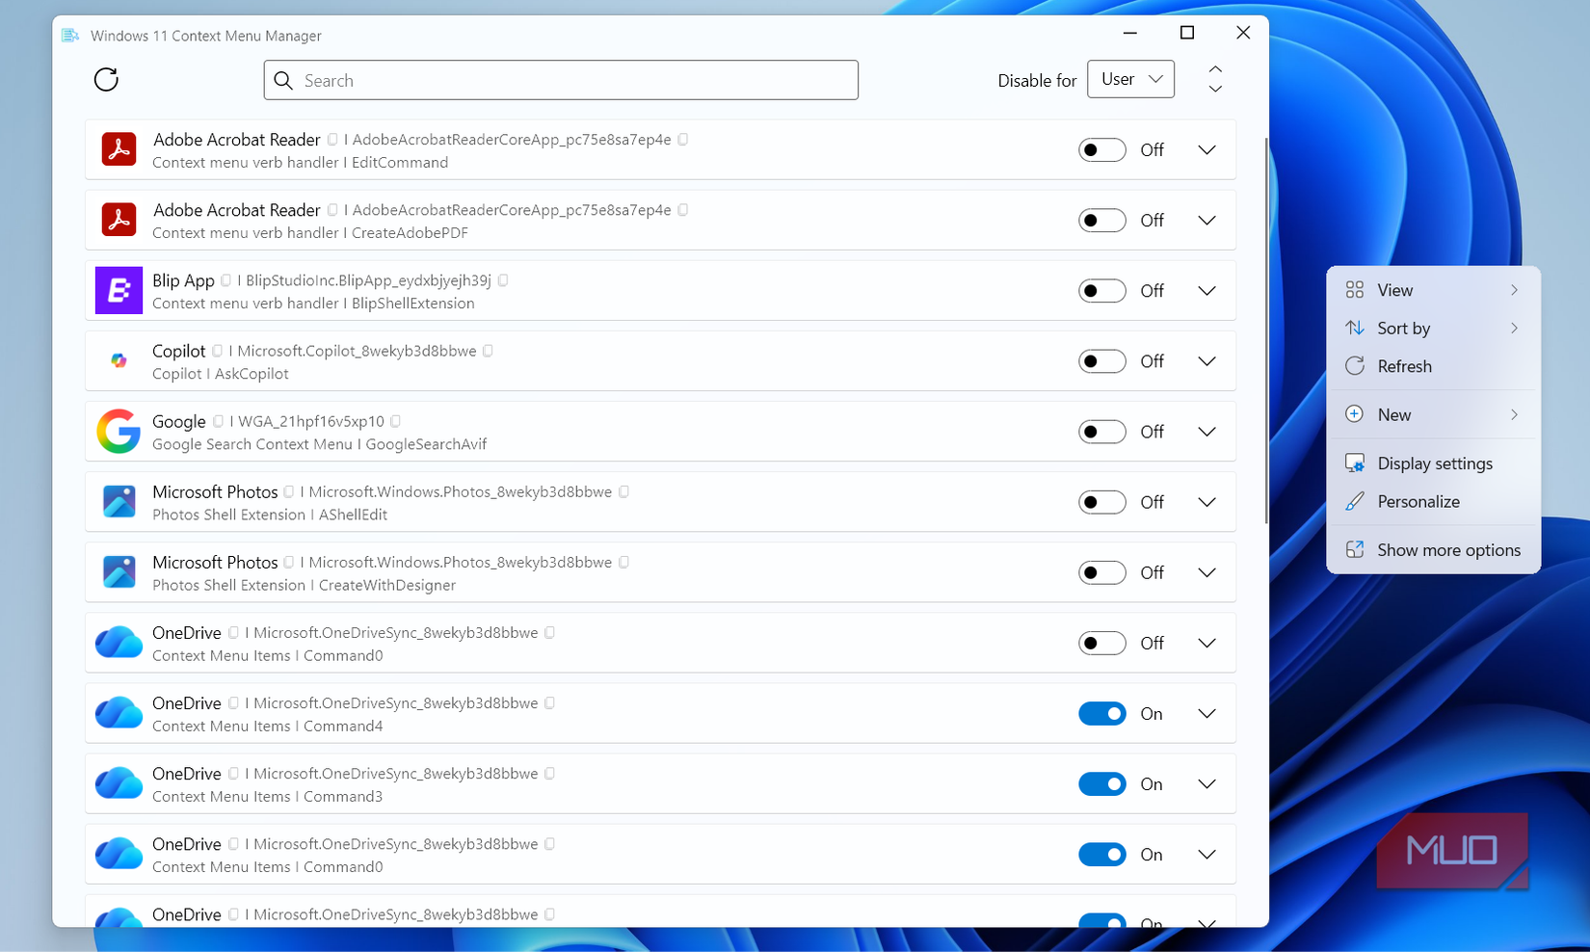Turn on the Copilot AskCopilot switch
Image resolution: width=1590 pixels, height=952 pixels.
(x=1101, y=360)
